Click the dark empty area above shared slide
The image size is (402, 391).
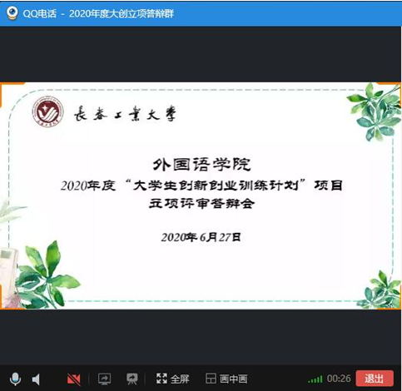[x=201, y=54]
